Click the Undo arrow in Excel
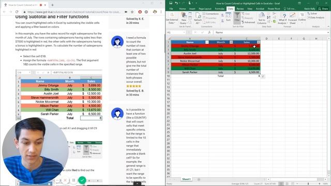This screenshot has height=186, width=331. pyautogui.click(x=176, y=3)
